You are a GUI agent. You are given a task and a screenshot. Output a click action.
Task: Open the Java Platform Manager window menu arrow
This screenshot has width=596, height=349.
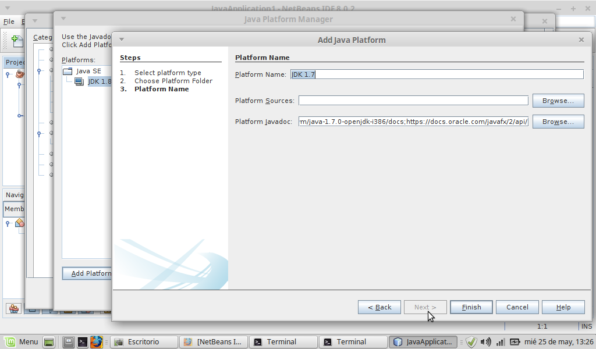click(x=63, y=19)
